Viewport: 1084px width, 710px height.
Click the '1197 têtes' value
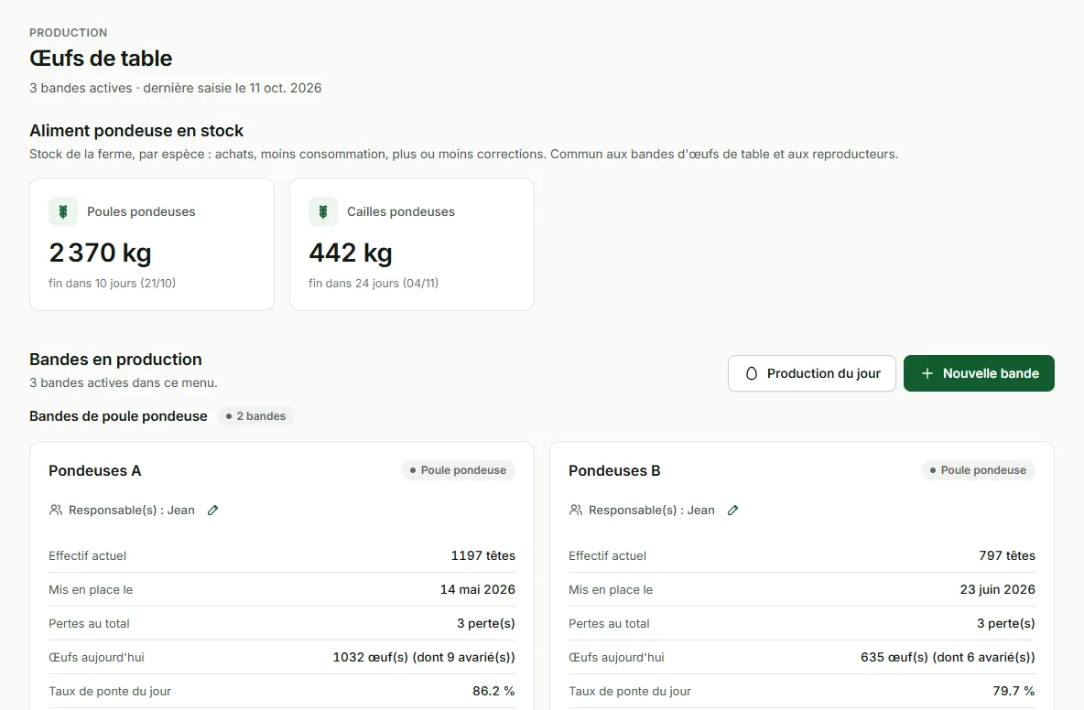(483, 556)
